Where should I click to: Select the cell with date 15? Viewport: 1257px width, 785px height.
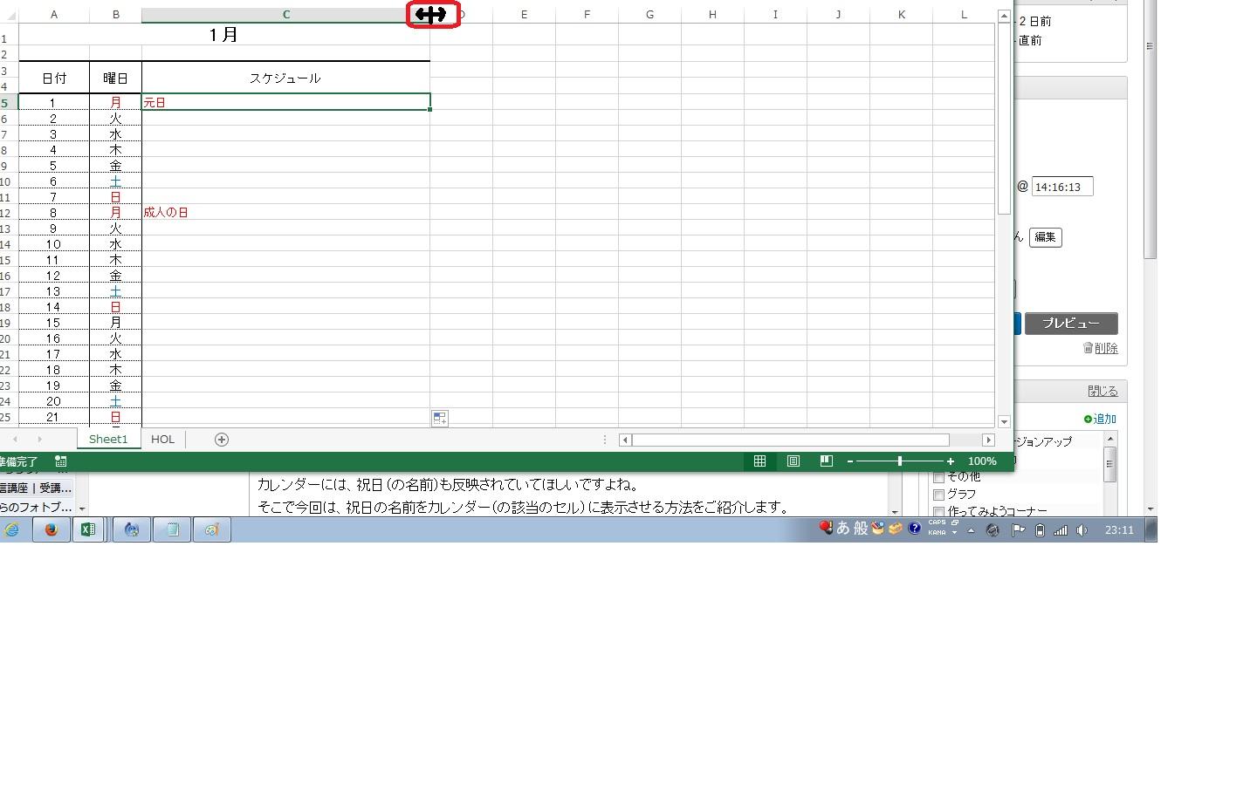[54, 323]
